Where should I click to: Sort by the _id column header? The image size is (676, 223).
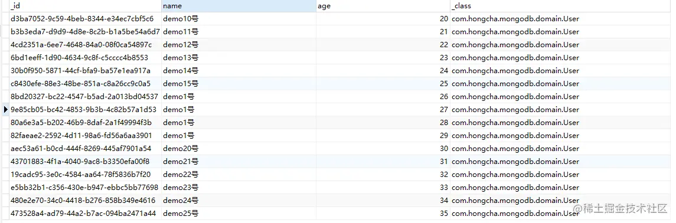pyautogui.click(x=85, y=6)
